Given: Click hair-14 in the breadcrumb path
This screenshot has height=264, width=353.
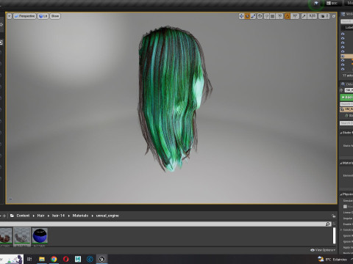Looking at the screenshot, I should [58, 216].
